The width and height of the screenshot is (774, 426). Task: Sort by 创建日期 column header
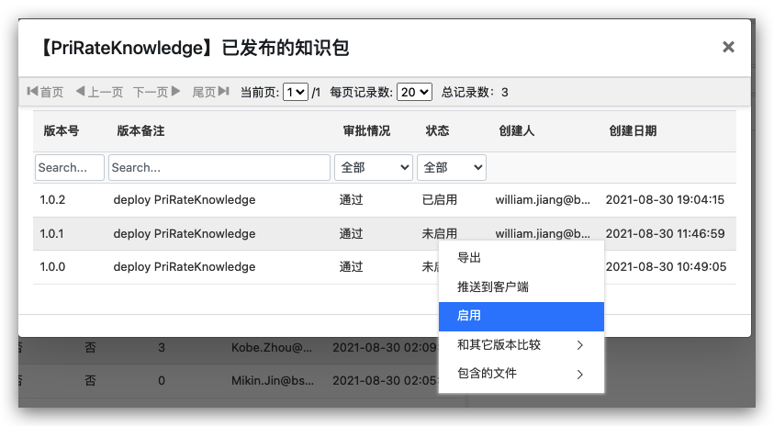click(x=633, y=131)
